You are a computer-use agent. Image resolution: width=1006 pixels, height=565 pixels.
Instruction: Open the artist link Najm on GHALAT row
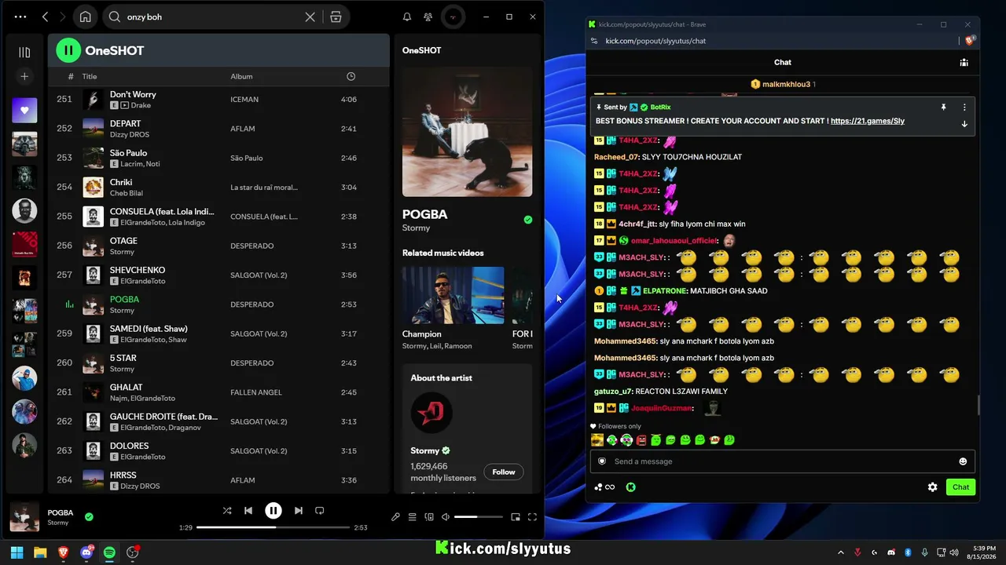click(118, 399)
